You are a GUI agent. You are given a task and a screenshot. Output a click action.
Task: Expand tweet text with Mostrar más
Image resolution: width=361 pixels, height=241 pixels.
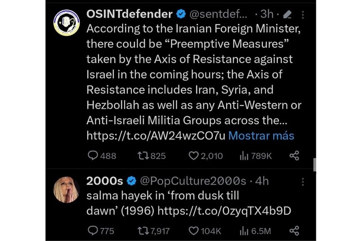(x=261, y=135)
